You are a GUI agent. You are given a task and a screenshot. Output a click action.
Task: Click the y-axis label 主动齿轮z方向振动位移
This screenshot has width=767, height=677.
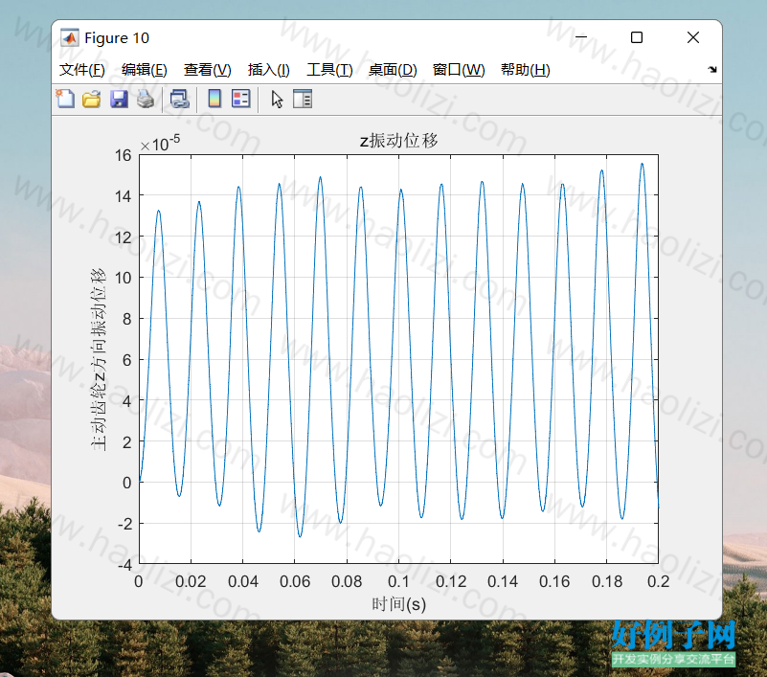tap(98, 359)
